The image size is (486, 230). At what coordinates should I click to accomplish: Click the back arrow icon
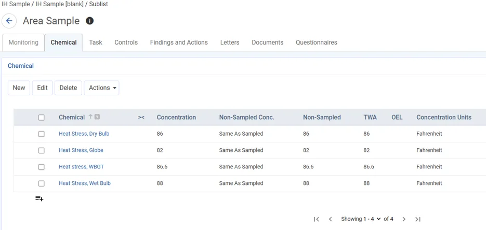tap(9, 21)
